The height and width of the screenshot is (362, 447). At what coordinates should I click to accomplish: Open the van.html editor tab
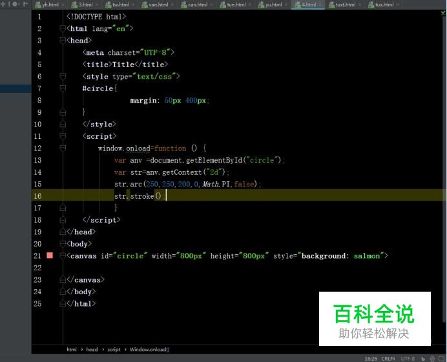(x=158, y=5)
